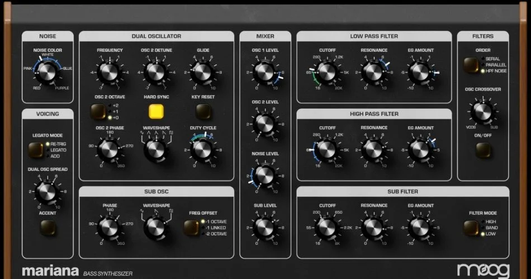Click the Noise Level knob
Screen dimensions: 531x279
click(265, 175)
